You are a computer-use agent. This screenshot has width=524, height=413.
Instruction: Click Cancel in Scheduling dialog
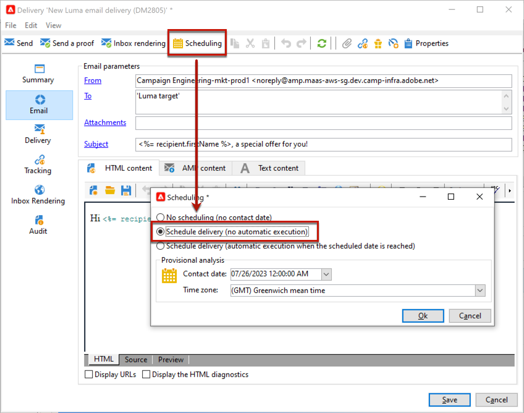tap(470, 316)
